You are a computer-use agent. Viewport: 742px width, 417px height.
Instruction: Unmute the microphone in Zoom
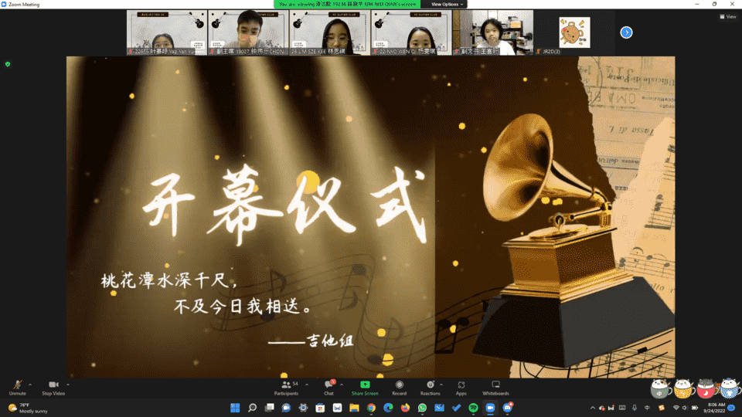pyautogui.click(x=18, y=388)
